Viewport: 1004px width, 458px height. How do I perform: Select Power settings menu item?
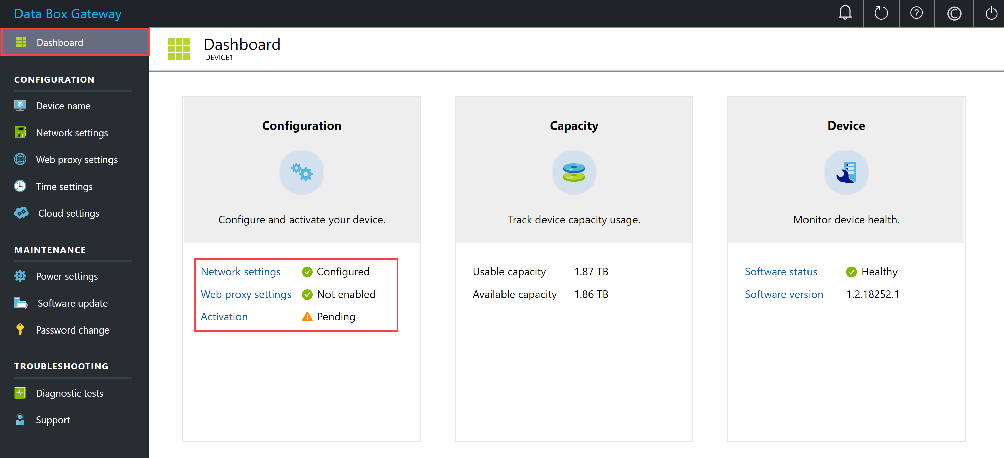point(67,276)
